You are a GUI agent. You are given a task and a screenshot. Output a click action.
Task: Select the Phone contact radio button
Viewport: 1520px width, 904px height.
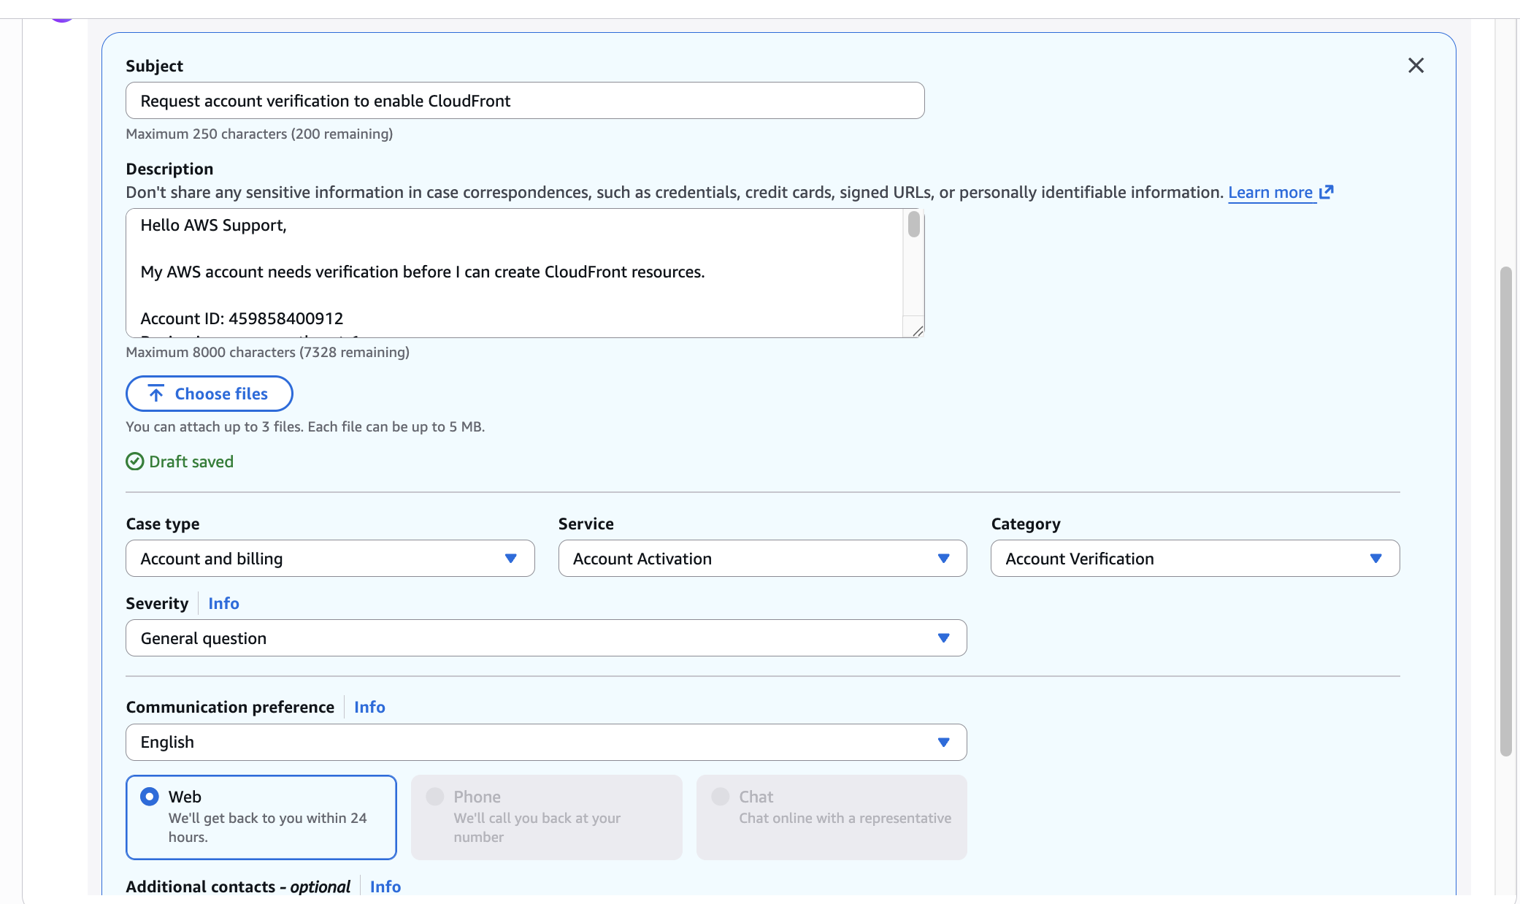[x=435, y=797]
